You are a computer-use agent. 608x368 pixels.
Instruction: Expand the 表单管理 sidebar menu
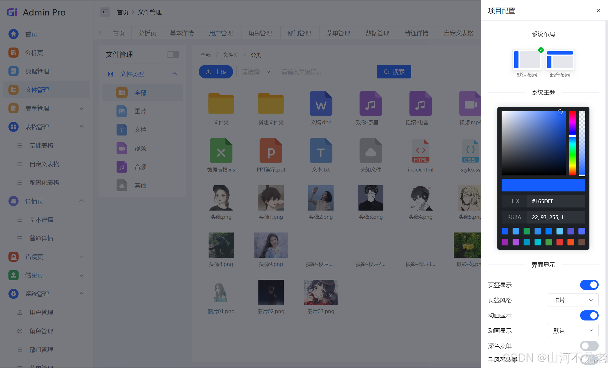point(46,108)
